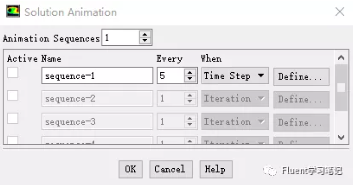The height and width of the screenshot is (187, 353).
Task: Tick the Active checkbox for sequence-2
Action: 13,95
